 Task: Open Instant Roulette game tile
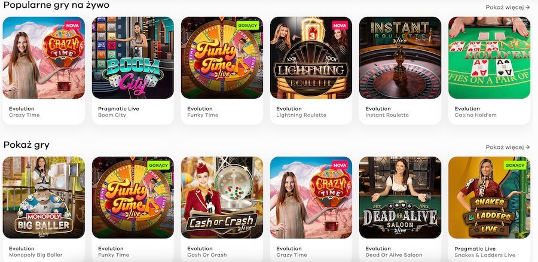coord(400,57)
